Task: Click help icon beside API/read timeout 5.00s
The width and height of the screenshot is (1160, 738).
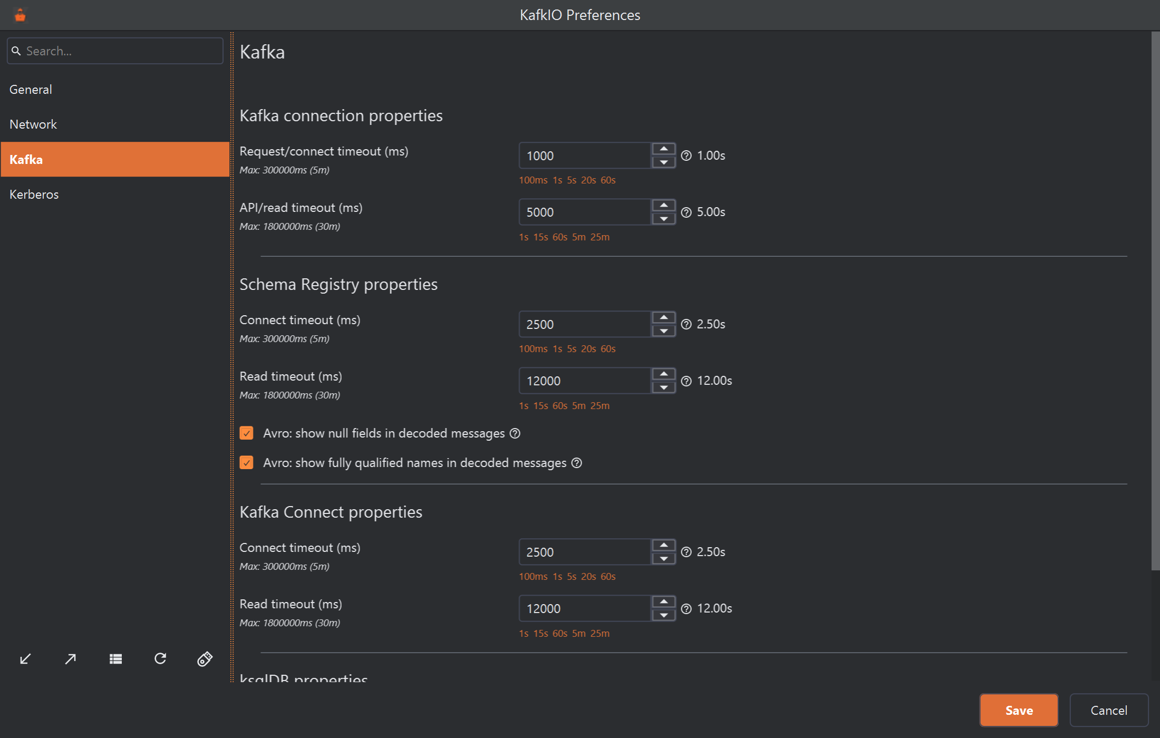Action: tap(686, 212)
